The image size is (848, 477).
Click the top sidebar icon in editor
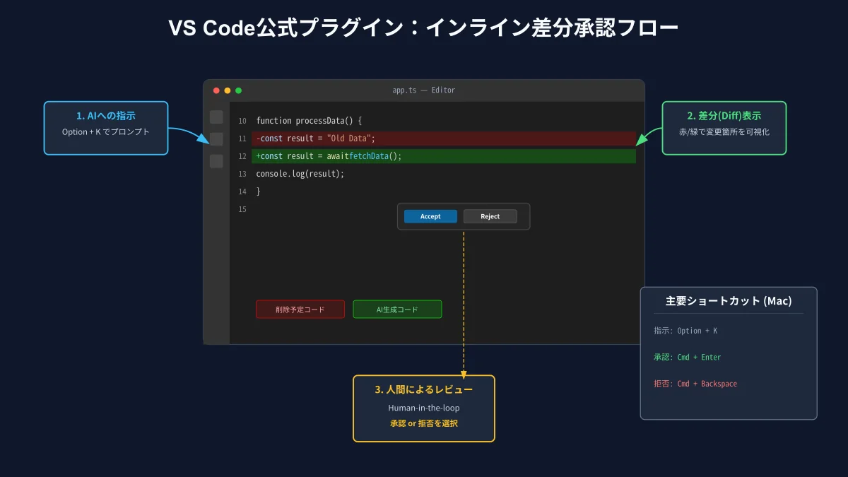216,117
